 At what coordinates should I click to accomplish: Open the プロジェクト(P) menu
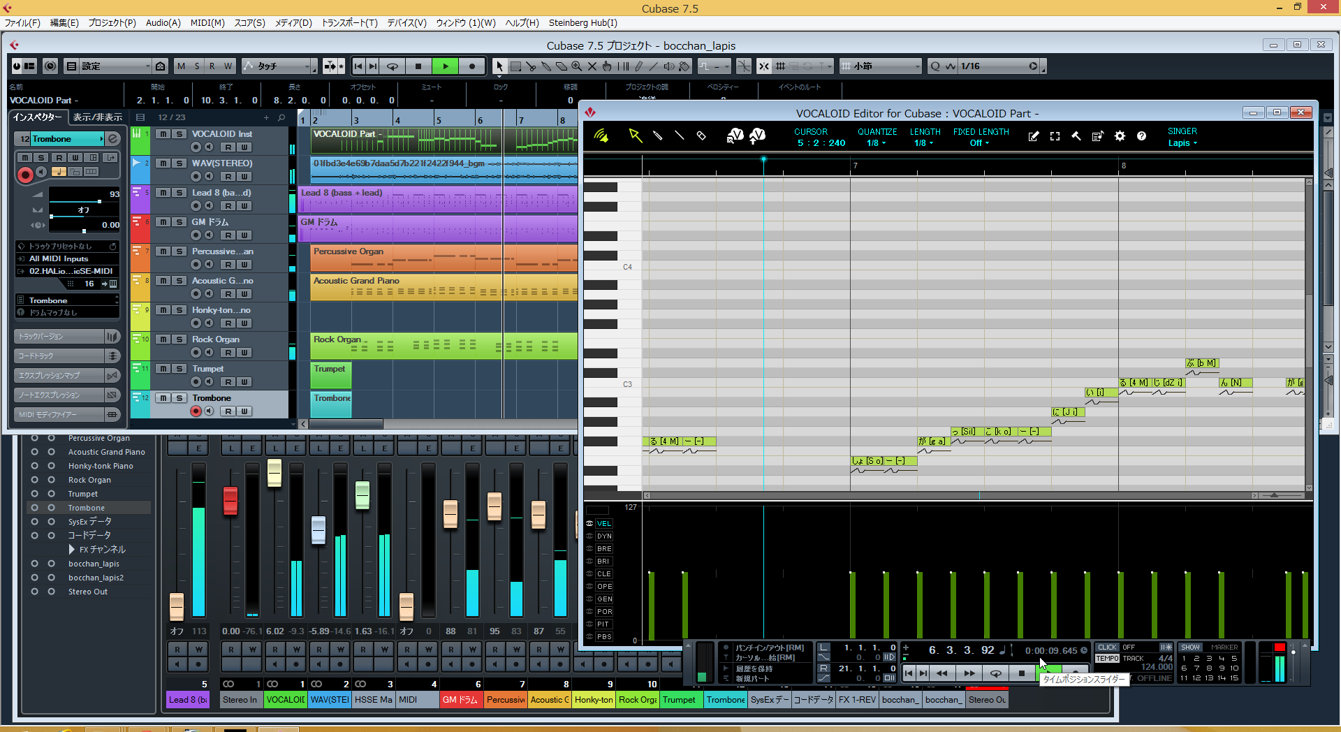pyautogui.click(x=112, y=23)
